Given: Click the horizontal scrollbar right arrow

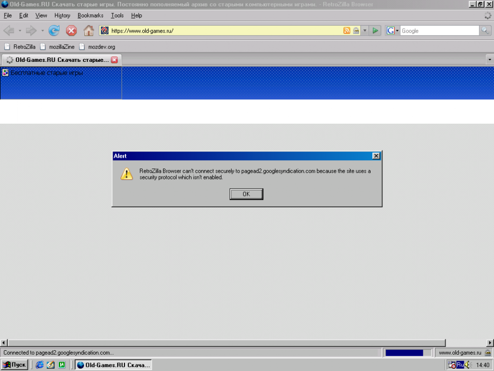Looking at the screenshot, I should pos(490,343).
